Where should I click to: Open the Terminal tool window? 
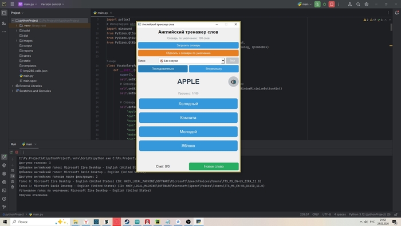(x=4, y=190)
